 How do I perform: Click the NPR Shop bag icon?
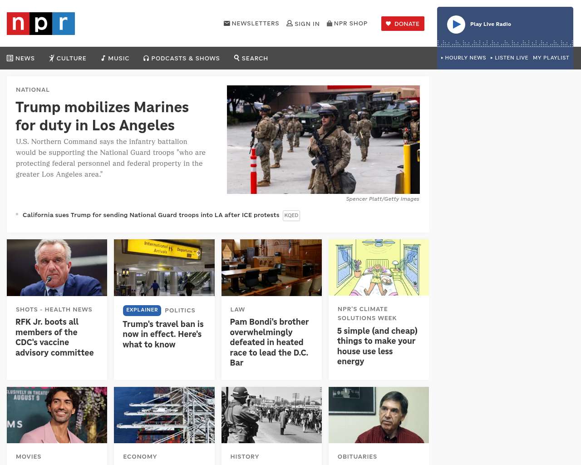pyautogui.click(x=330, y=23)
